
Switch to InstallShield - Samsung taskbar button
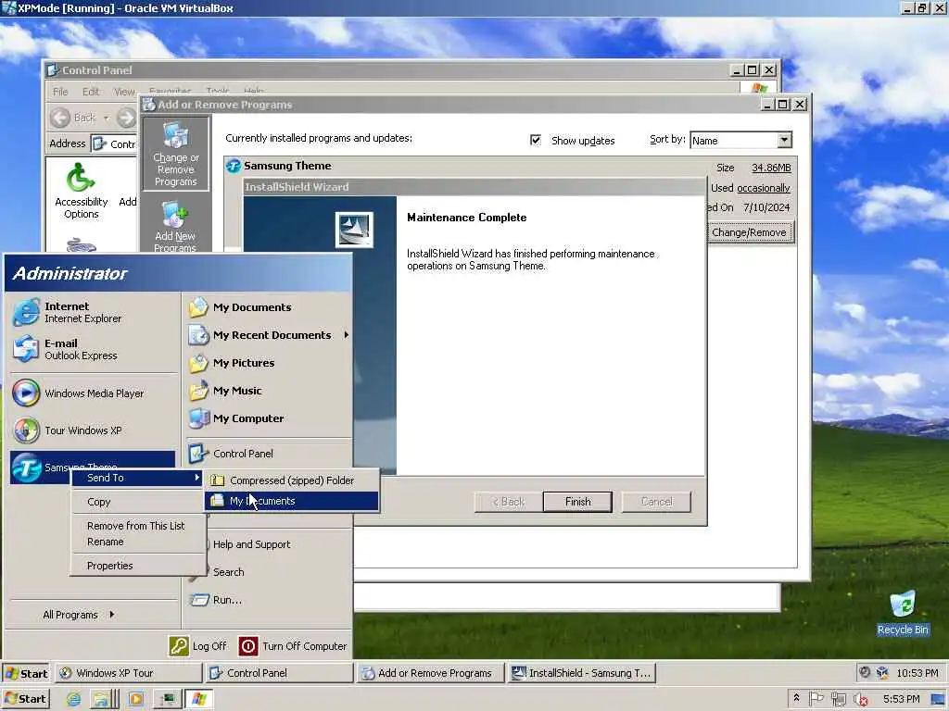[x=581, y=673]
